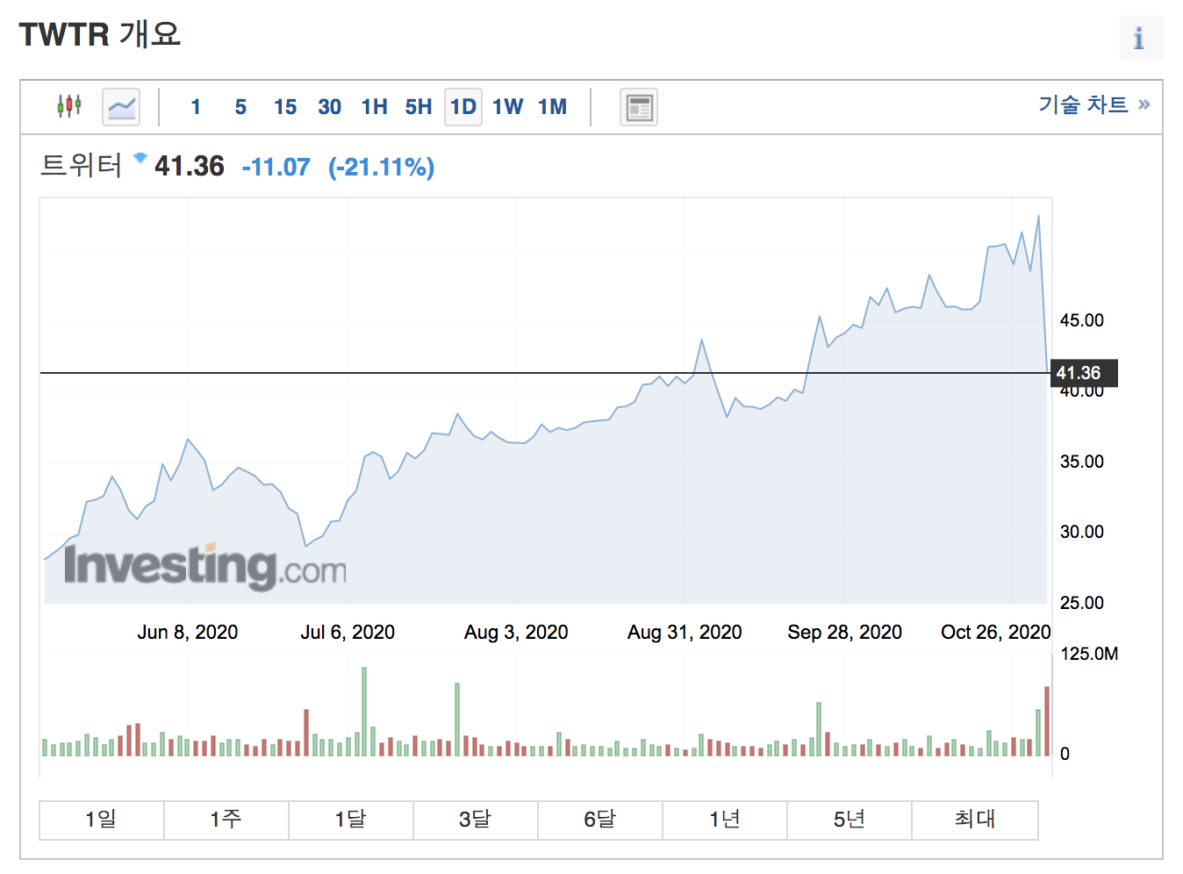Select the 1주 range tab
1183x874 pixels.
tap(226, 820)
